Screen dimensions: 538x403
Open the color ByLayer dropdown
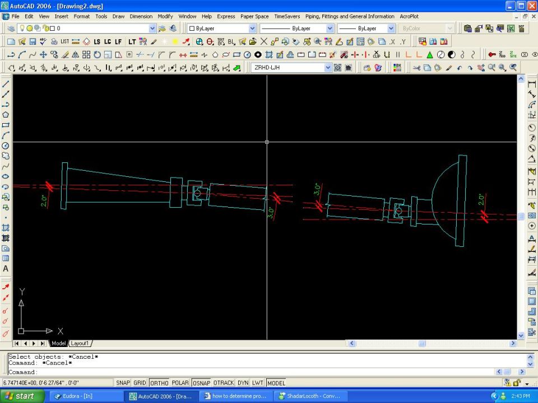(x=252, y=29)
